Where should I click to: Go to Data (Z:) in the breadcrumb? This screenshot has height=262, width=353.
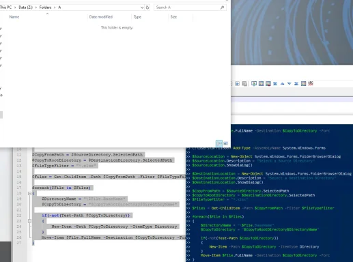tap(25, 8)
